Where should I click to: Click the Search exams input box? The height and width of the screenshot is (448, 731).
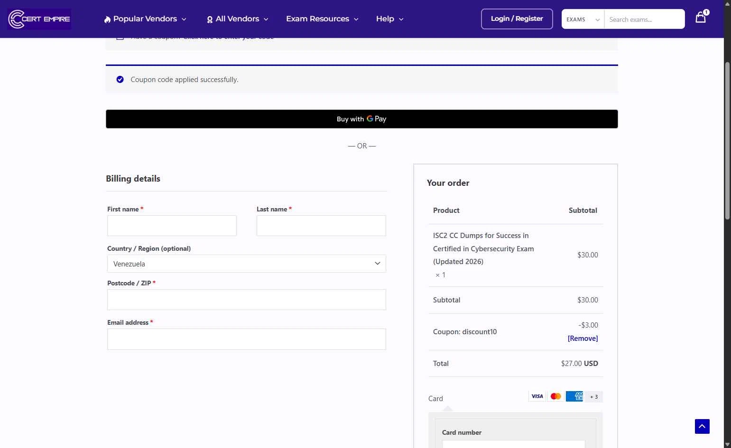(645, 19)
